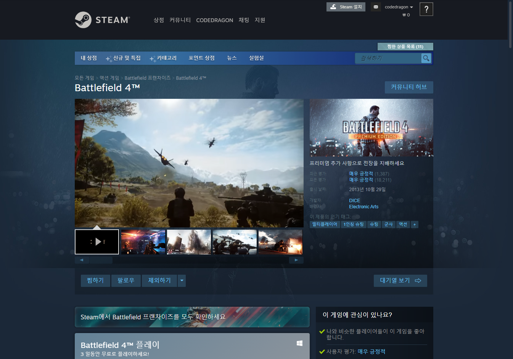Click the 군사 tag

389,224
